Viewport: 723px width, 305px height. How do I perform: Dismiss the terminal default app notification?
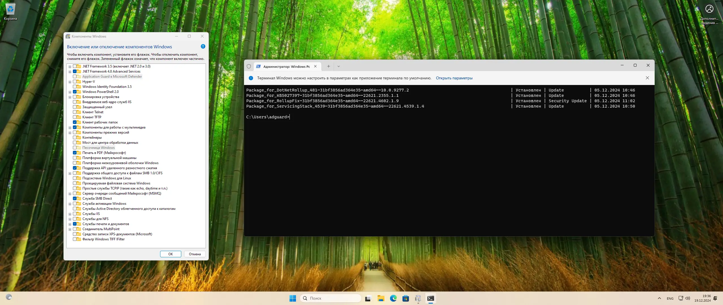[647, 78]
